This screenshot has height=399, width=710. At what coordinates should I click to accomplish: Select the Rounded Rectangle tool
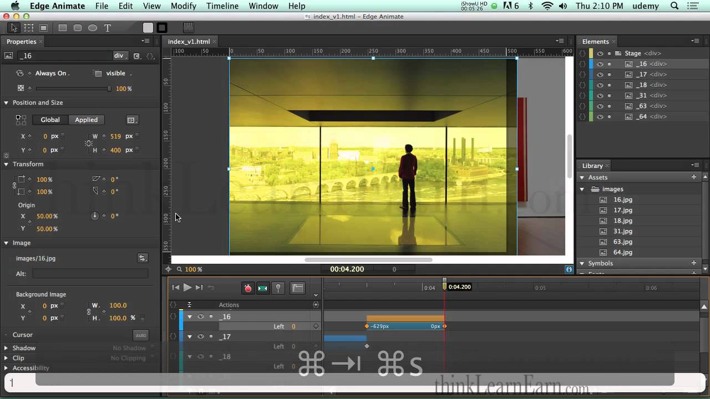(78, 28)
